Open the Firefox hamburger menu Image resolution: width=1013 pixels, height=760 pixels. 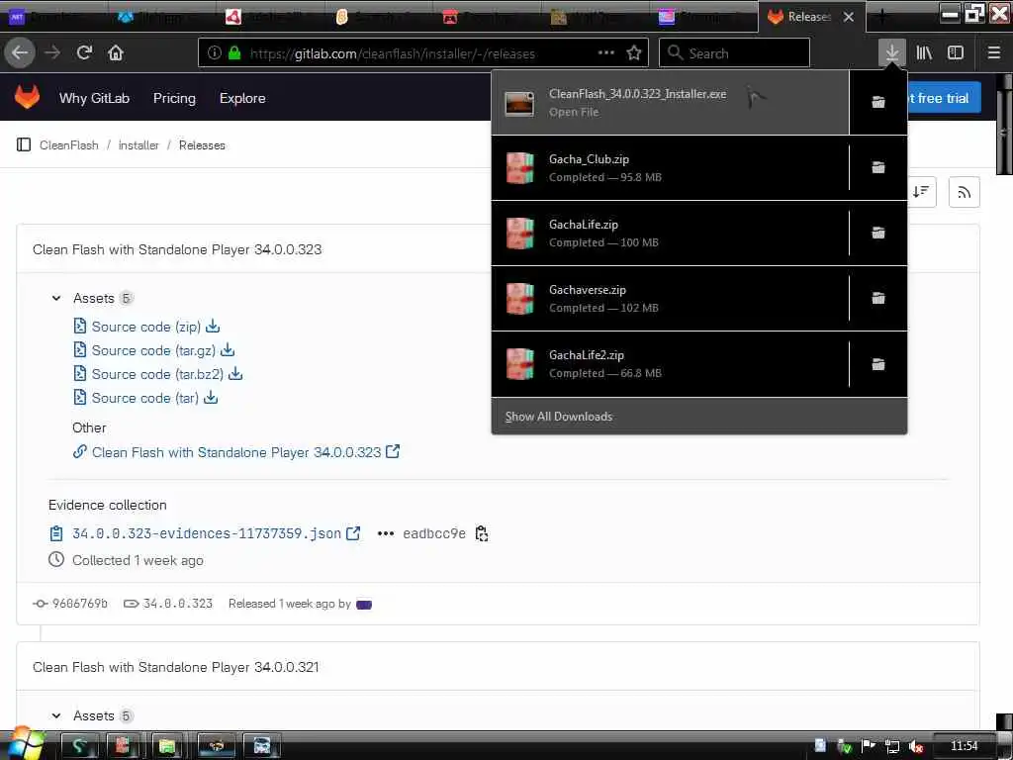click(x=993, y=53)
